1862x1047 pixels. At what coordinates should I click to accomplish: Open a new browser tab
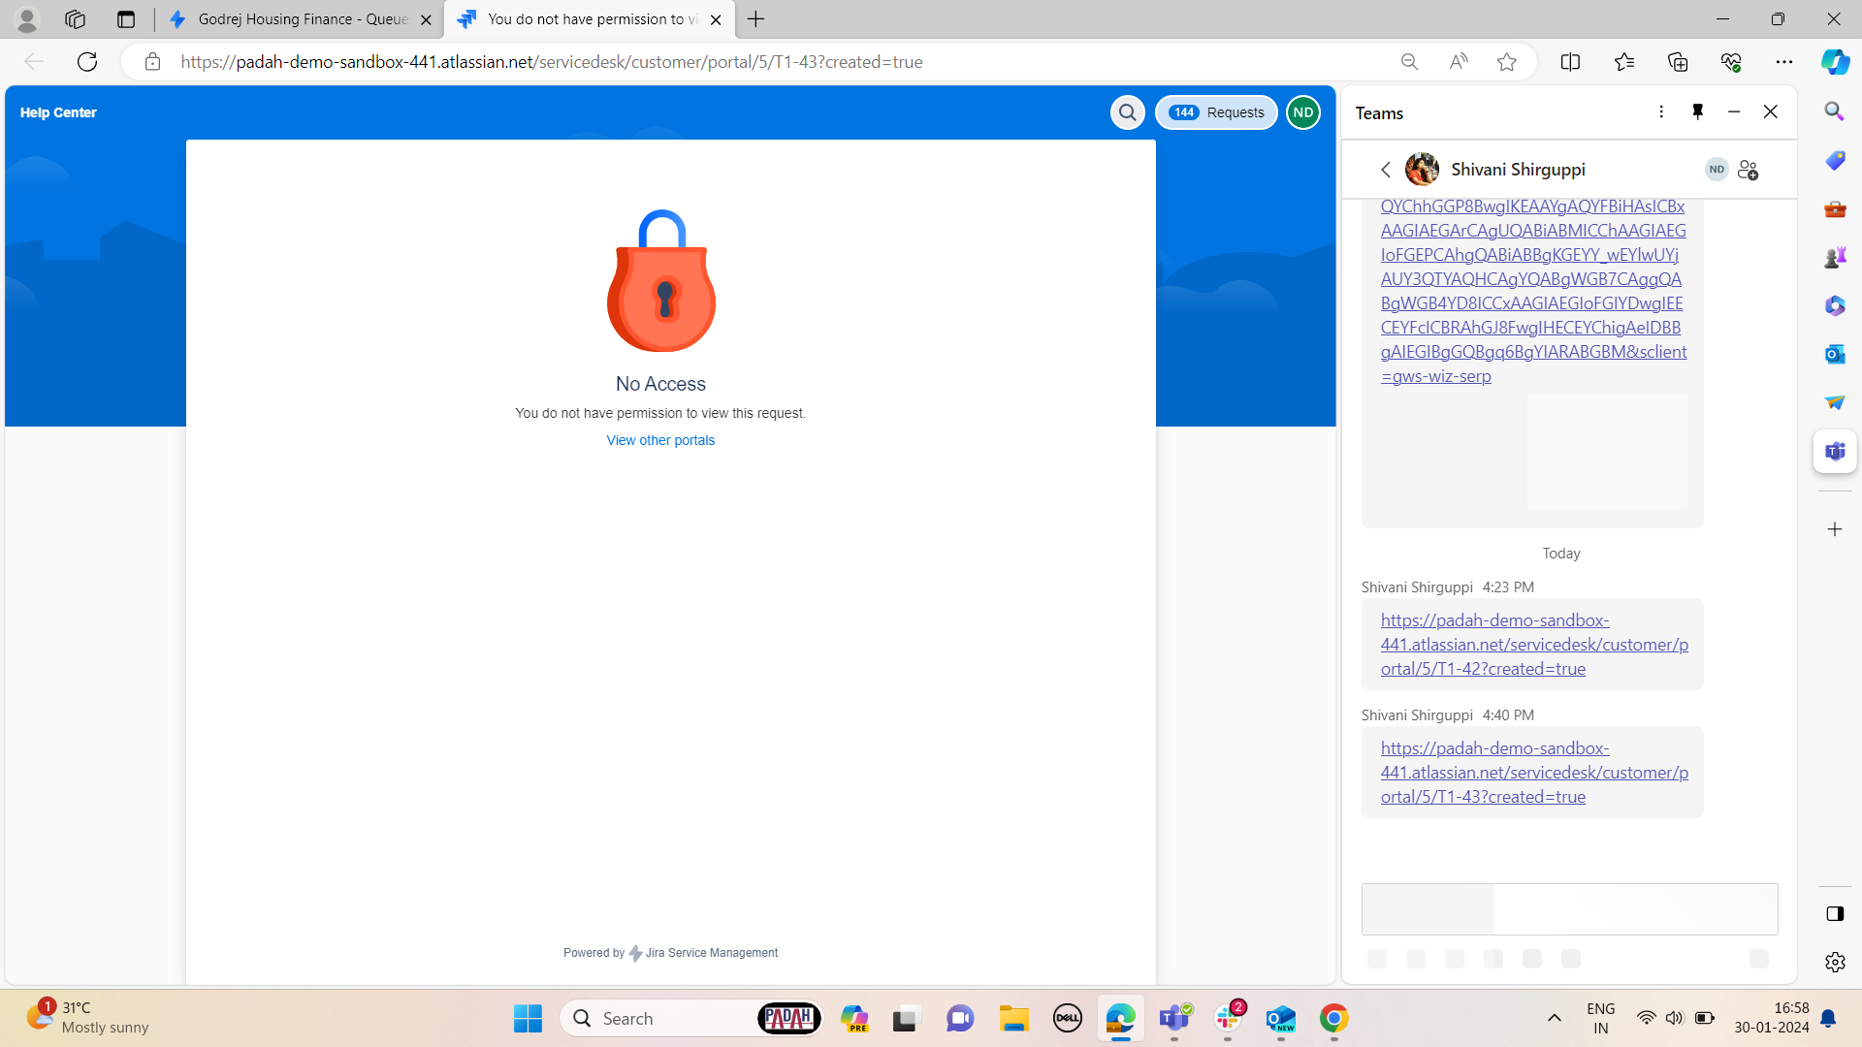coord(755,19)
